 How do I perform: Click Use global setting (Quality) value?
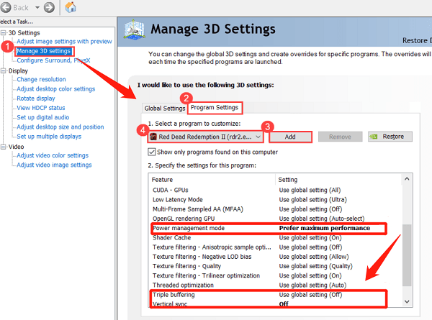[x=316, y=266]
